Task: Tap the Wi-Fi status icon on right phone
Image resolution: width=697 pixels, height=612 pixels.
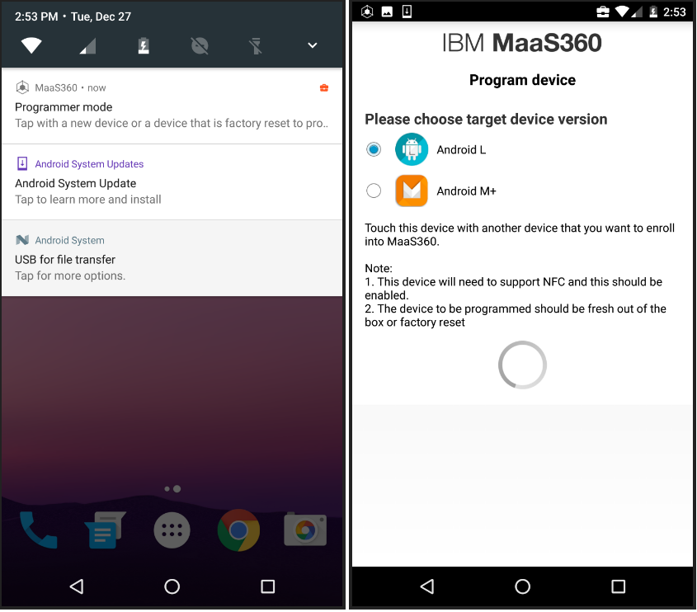Action: (622, 12)
